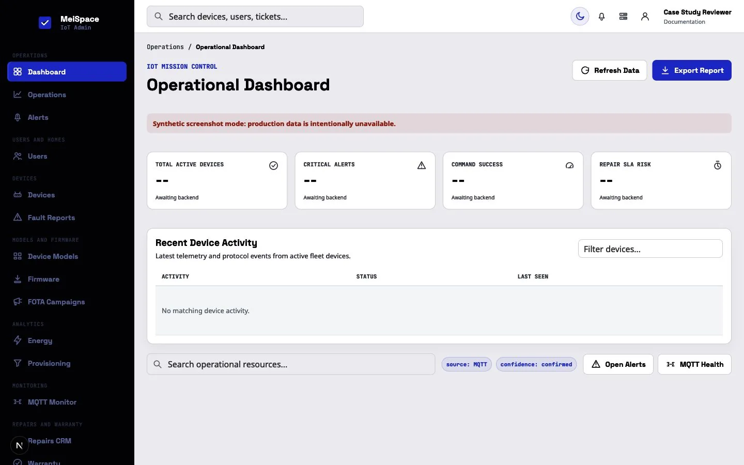The width and height of the screenshot is (744, 465).
Task: Open Alerts in the sidebar
Action: [67, 117]
